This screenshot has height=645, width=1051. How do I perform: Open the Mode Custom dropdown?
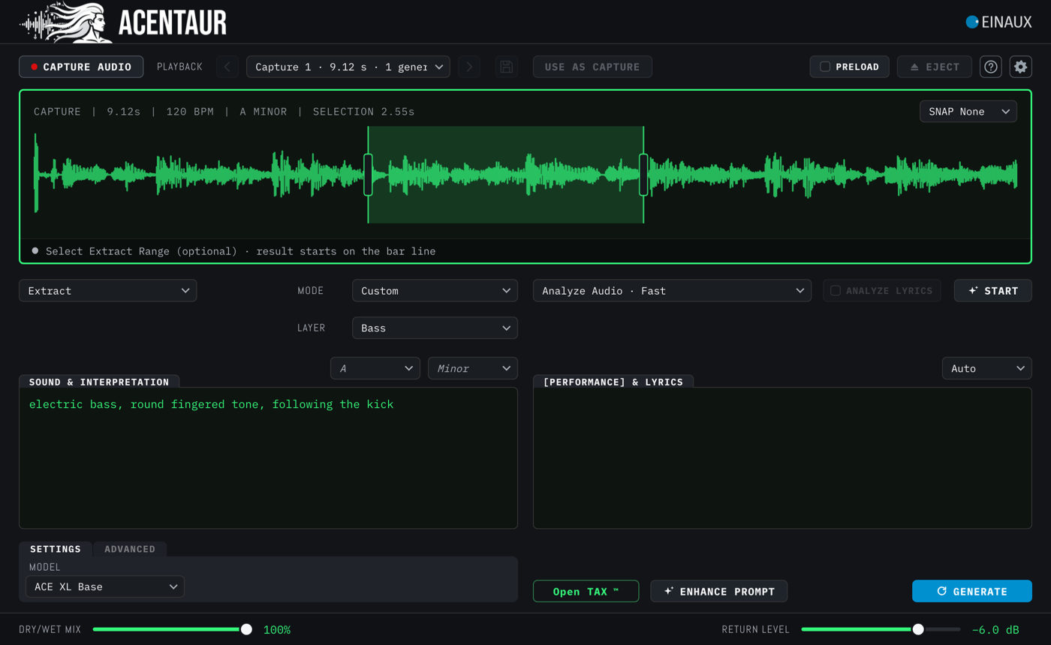click(x=435, y=290)
